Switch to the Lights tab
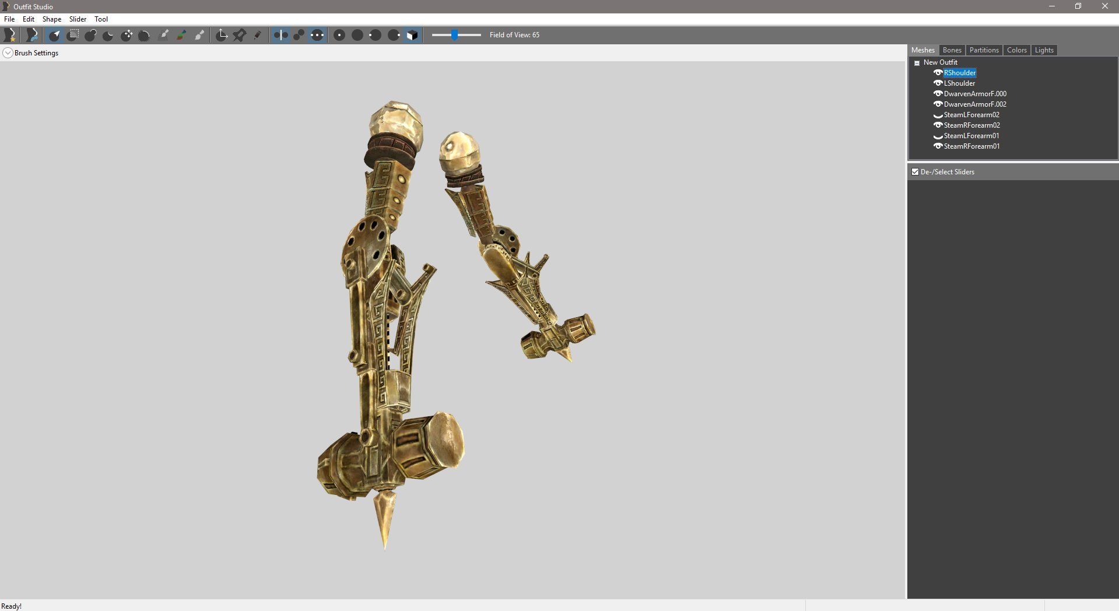This screenshot has width=1119, height=611. pyautogui.click(x=1044, y=50)
